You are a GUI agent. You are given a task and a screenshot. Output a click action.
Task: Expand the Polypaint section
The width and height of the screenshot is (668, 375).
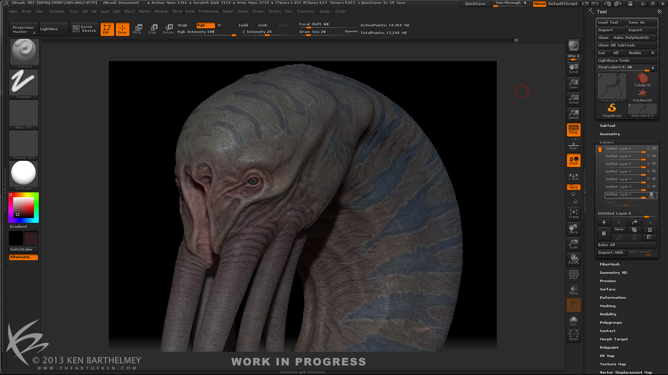(x=609, y=347)
